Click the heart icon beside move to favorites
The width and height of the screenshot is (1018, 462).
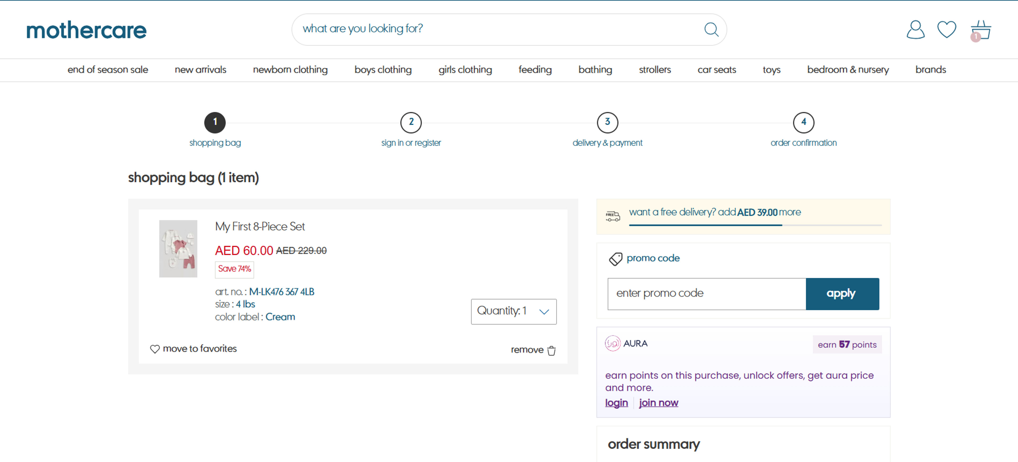[155, 349]
